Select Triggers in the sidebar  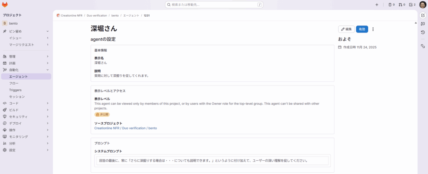click(x=15, y=90)
